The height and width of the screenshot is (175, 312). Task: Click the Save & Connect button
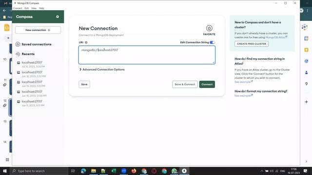pyautogui.click(x=185, y=84)
